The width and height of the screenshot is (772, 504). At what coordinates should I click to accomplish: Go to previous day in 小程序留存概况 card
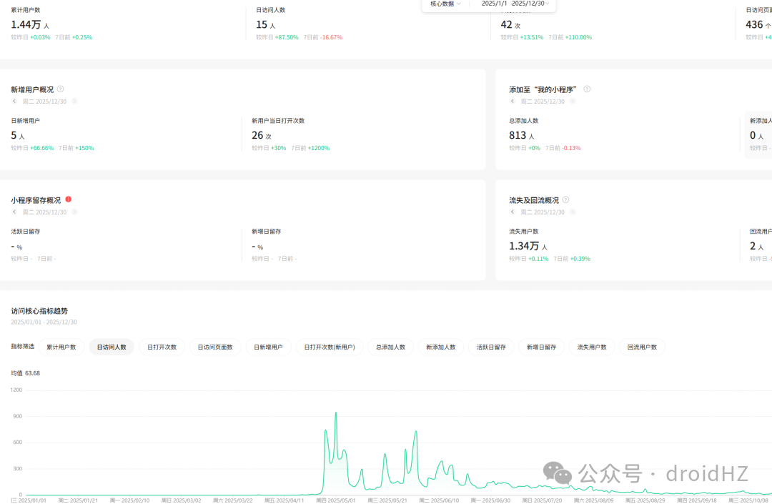(15, 212)
